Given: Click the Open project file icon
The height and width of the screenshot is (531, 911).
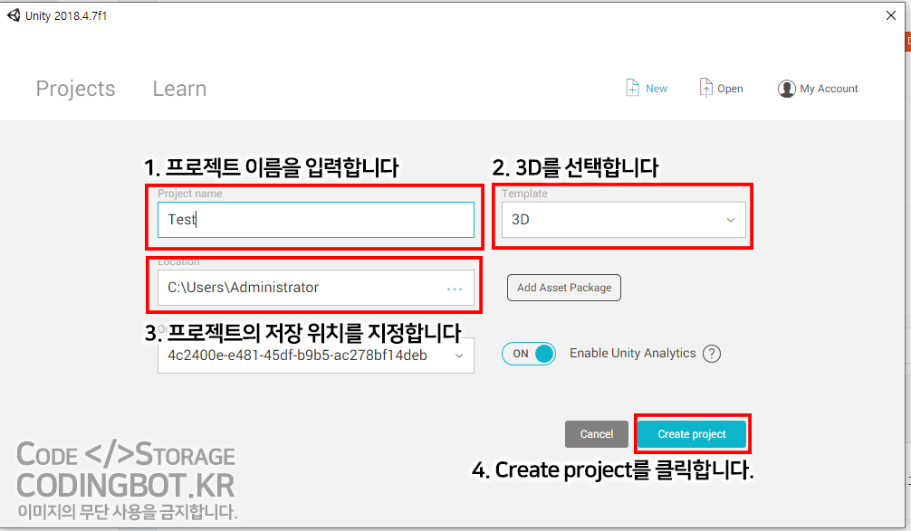Looking at the screenshot, I should (x=705, y=88).
